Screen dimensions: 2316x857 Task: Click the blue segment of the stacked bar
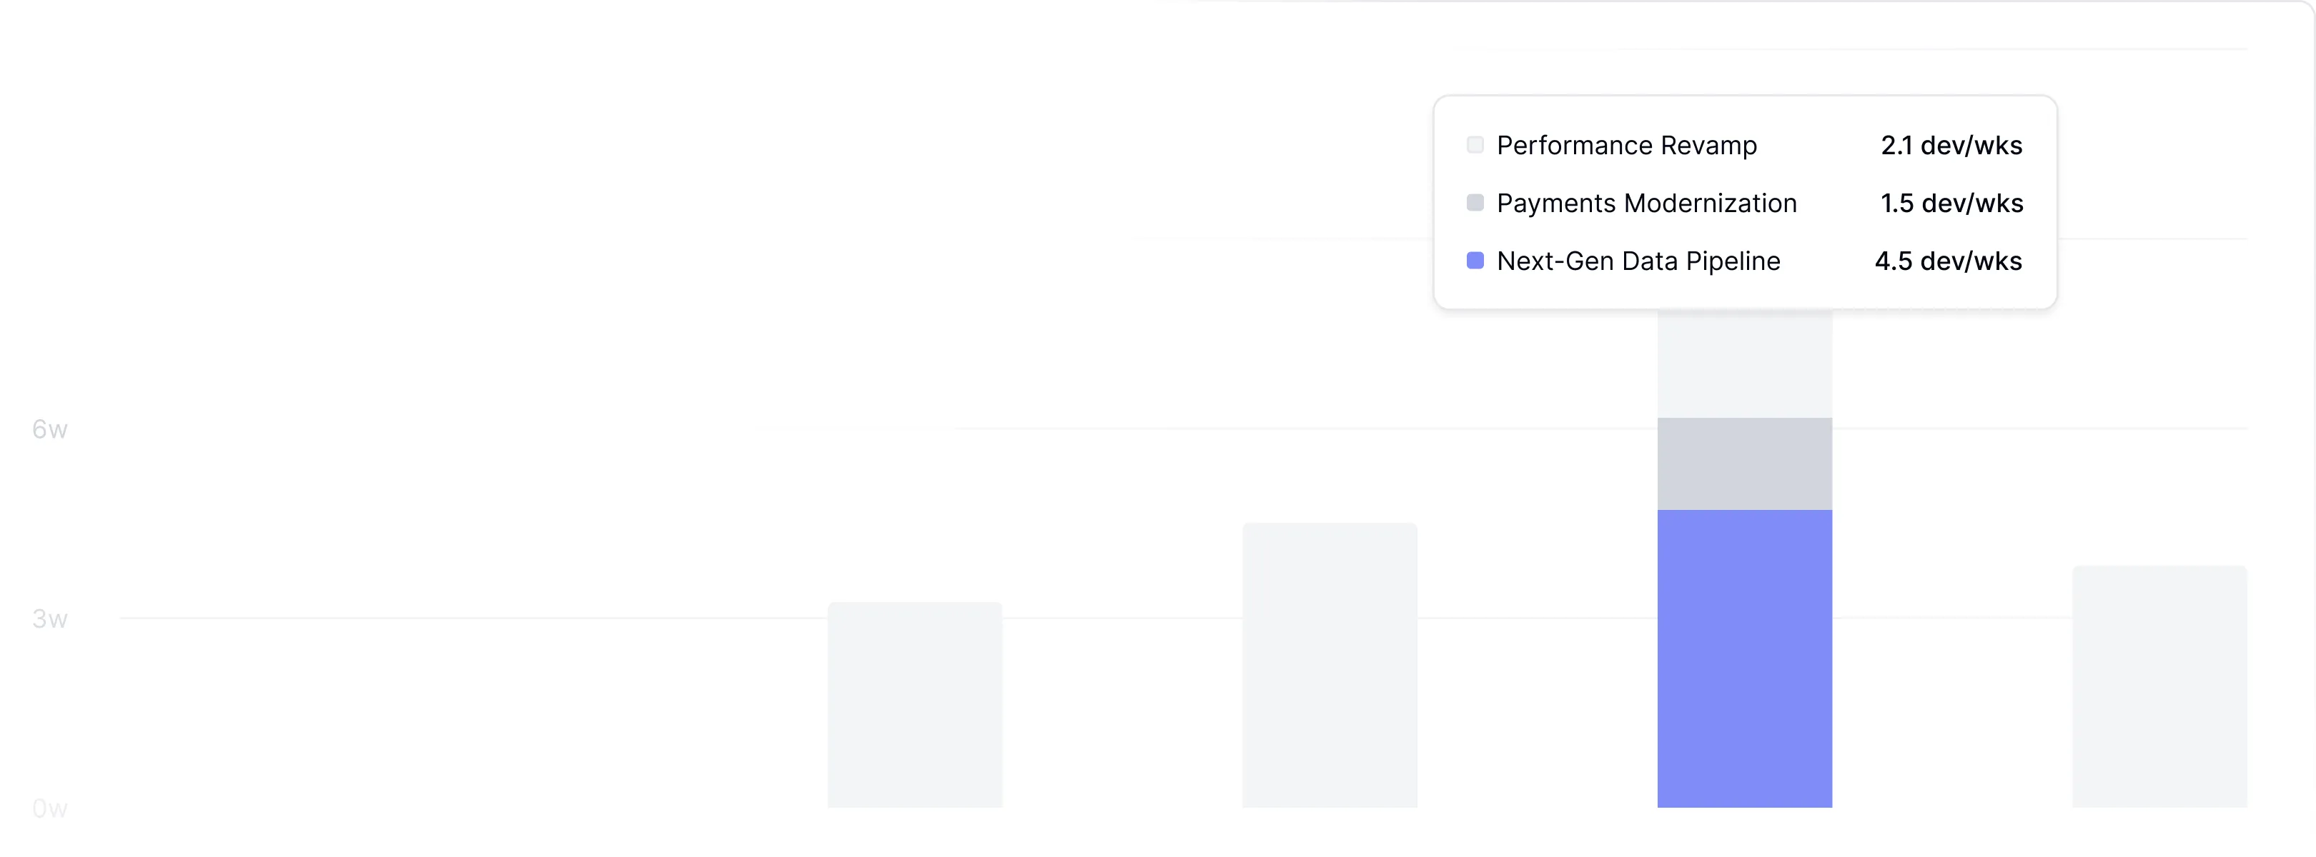1744,658
